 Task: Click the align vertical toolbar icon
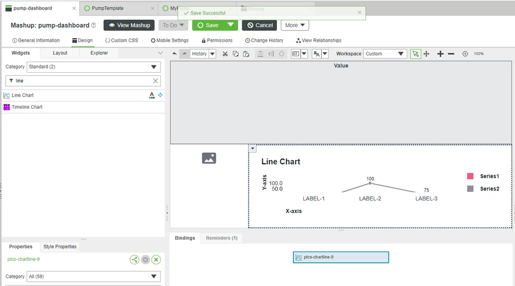[260, 54]
